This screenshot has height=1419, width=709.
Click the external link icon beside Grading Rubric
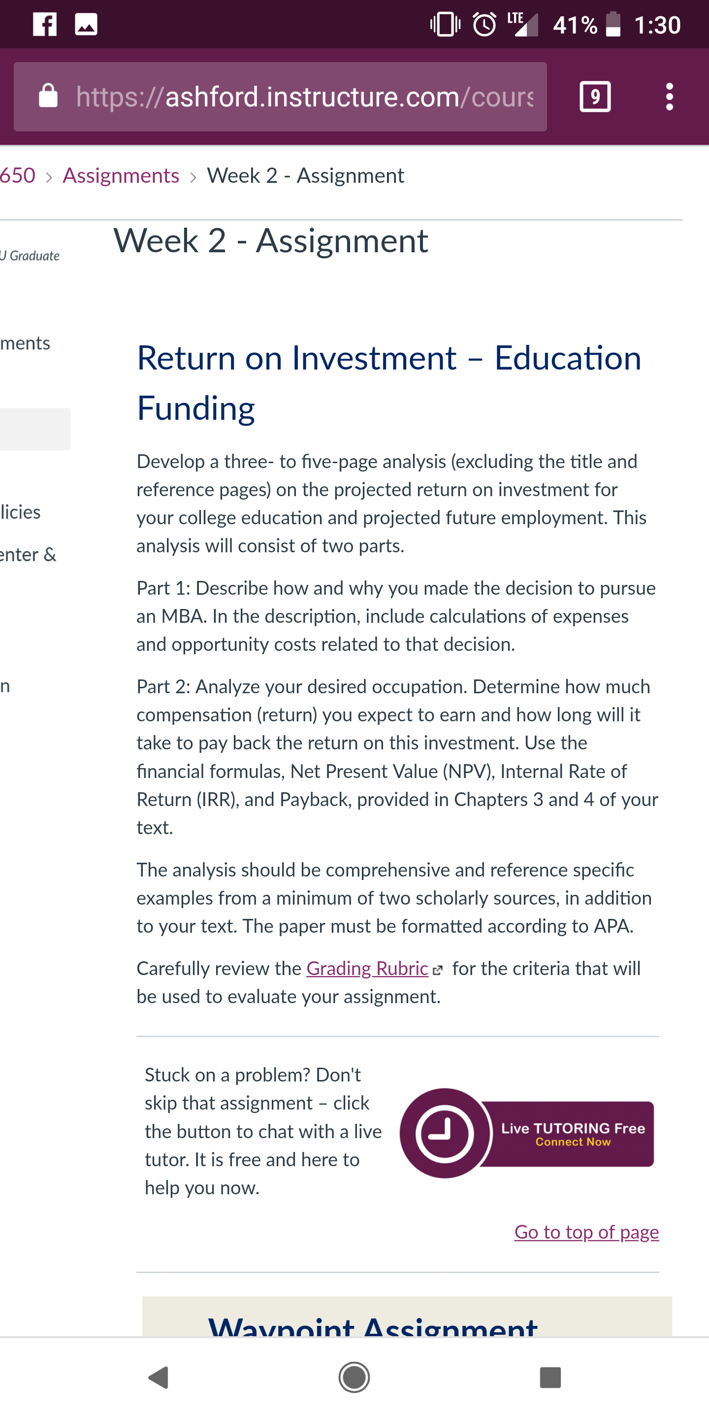point(438,971)
